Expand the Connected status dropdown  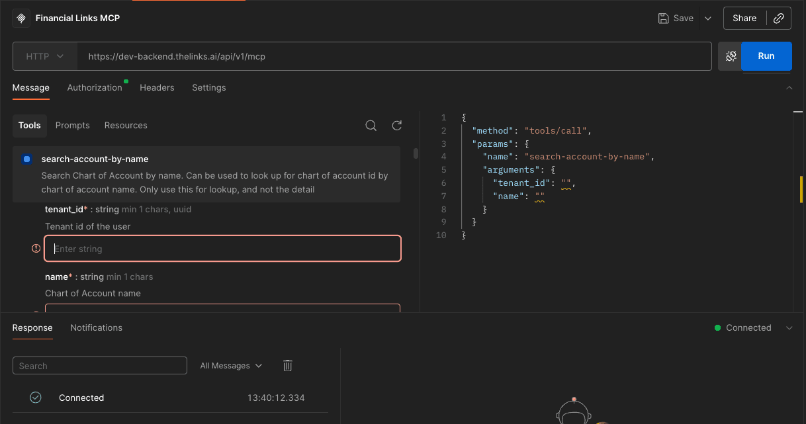789,327
